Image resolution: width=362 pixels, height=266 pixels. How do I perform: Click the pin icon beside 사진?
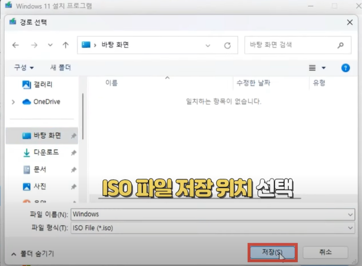(x=74, y=187)
